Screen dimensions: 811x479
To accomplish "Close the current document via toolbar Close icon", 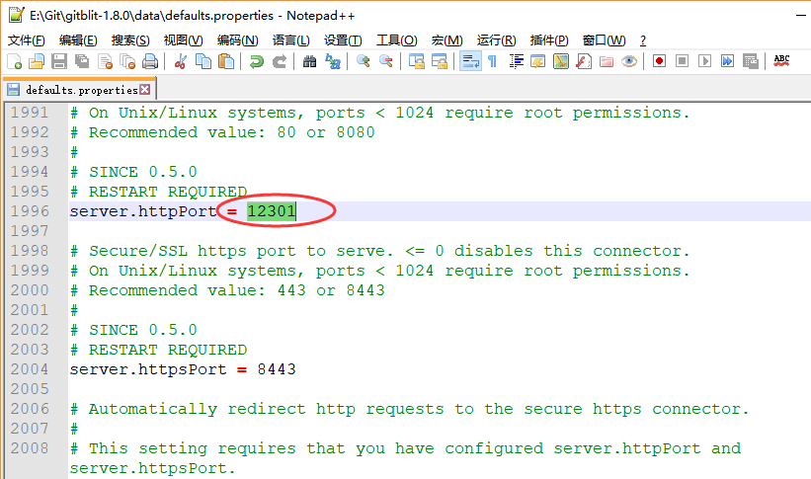I will [x=105, y=61].
